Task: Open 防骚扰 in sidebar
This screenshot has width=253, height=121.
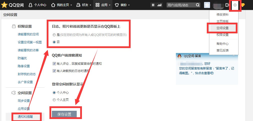Action: (22, 58)
